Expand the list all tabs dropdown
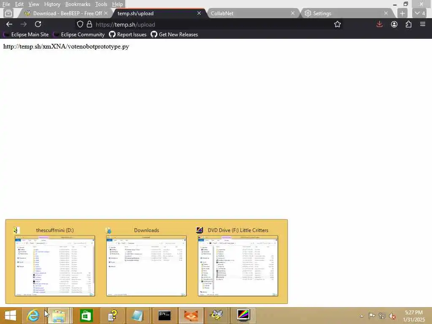Image resolution: width=432 pixels, height=324 pixels. point(420,13)
